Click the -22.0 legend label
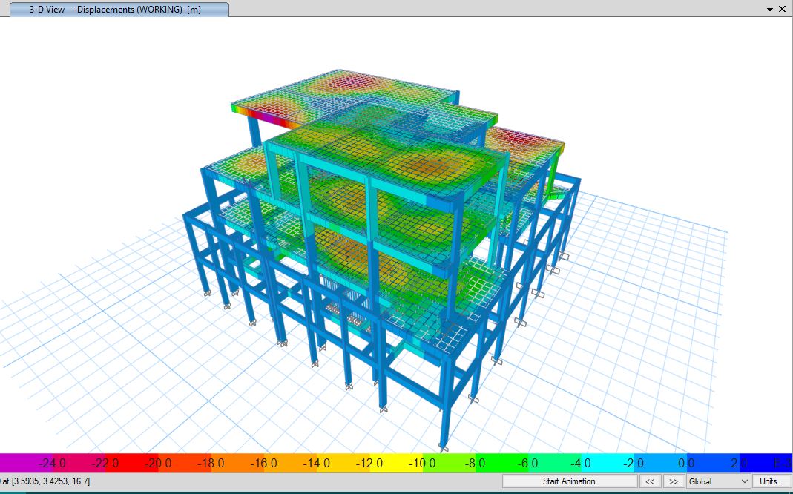793x494 pixels. [105, 463]
